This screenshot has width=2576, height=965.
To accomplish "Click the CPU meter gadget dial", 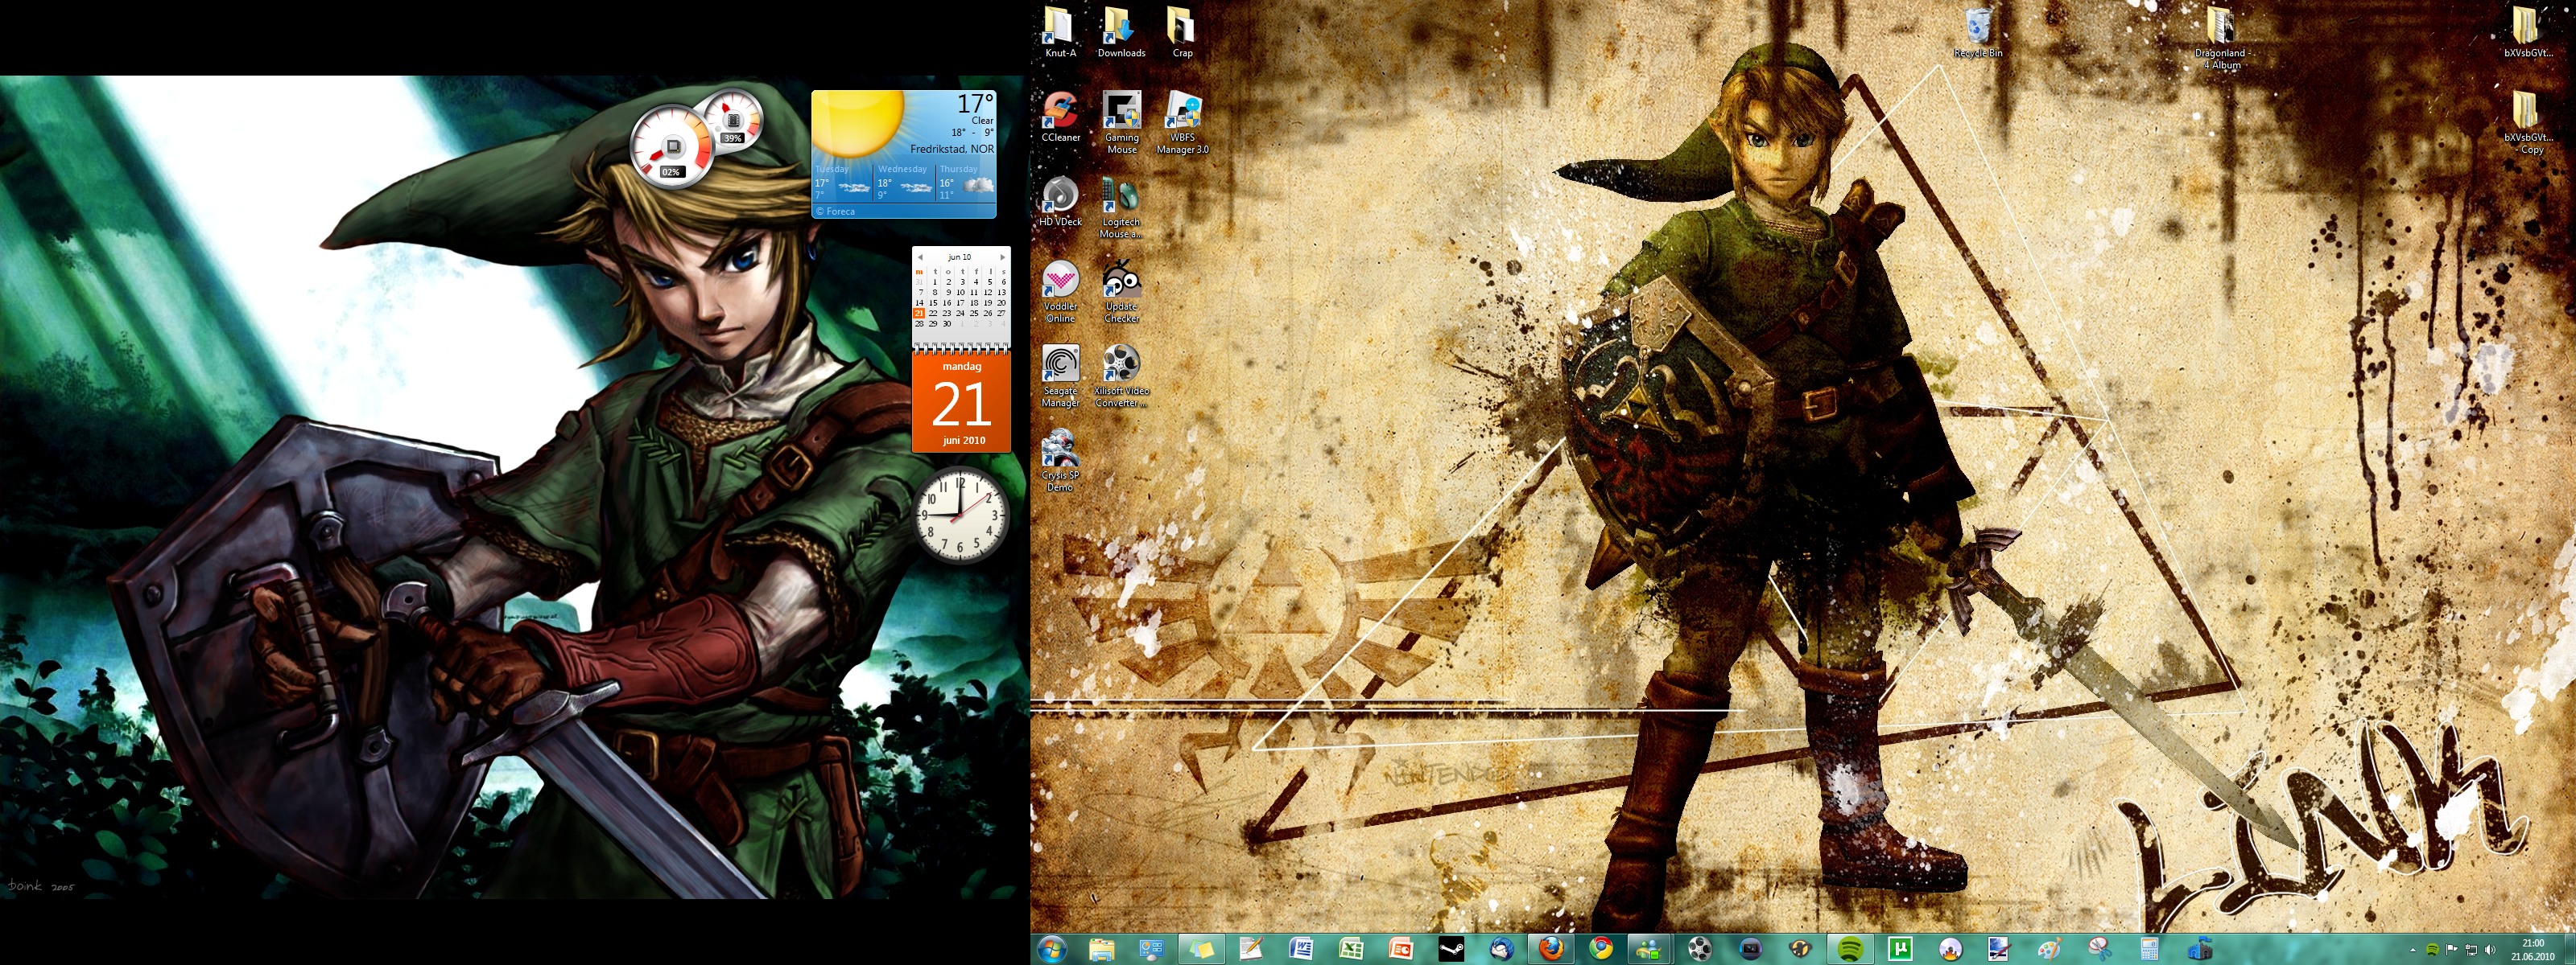I will 672,148.
